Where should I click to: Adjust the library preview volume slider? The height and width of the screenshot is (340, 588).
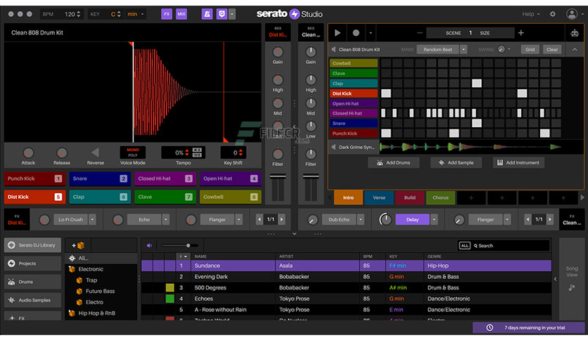click(179, 246)
